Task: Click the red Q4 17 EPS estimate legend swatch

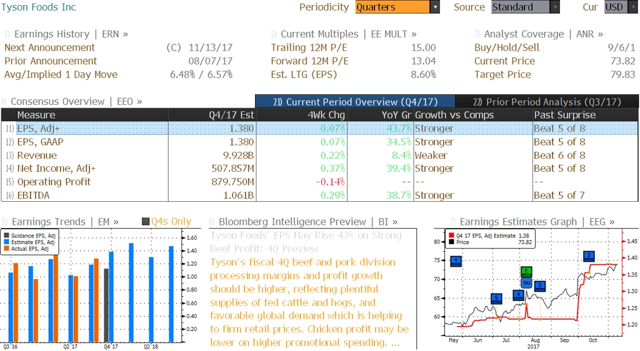Action: pyautogui.click(x=451, y=235)
